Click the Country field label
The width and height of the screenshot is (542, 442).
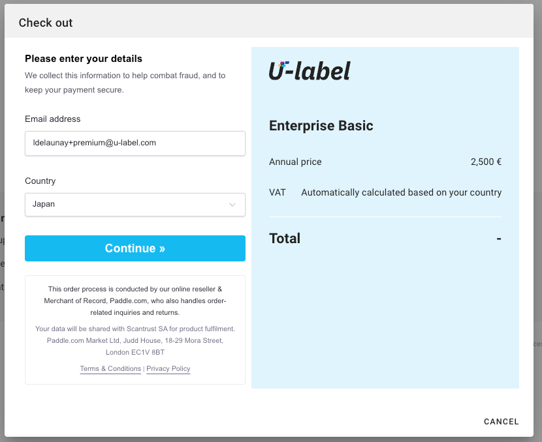tap(40, 181)
